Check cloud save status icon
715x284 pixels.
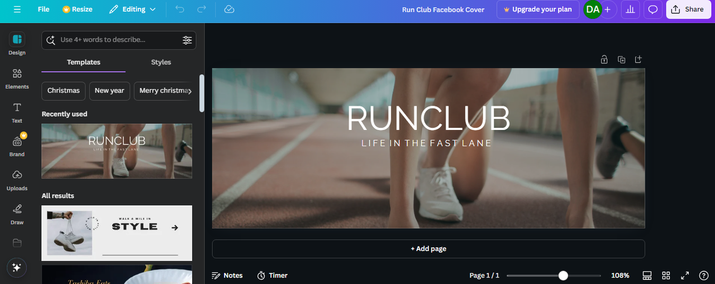click(x=228, y=9)
